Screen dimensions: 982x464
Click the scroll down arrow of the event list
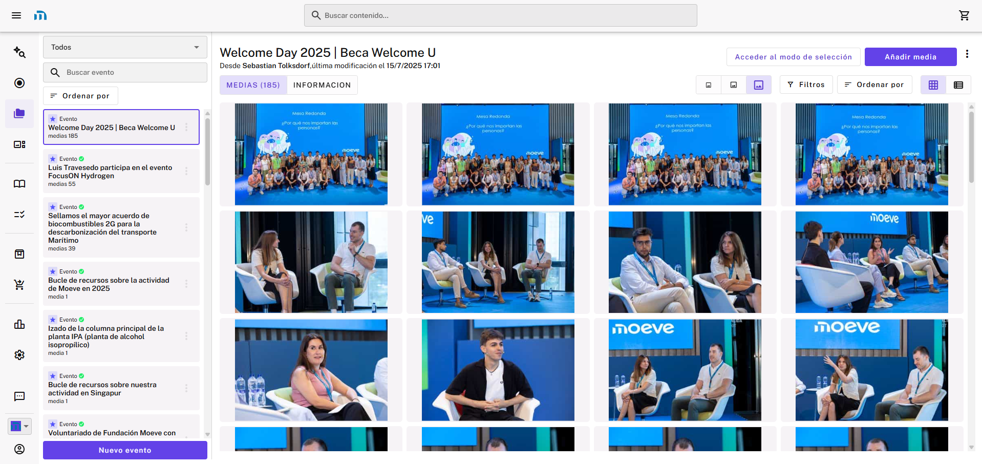(x=207, y=434)
